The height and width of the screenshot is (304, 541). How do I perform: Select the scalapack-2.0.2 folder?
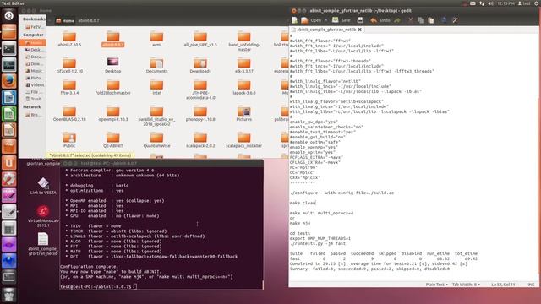pos(200,140)
